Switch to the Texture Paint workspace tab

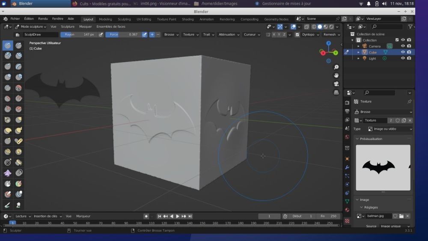click(x=166, y=19)
